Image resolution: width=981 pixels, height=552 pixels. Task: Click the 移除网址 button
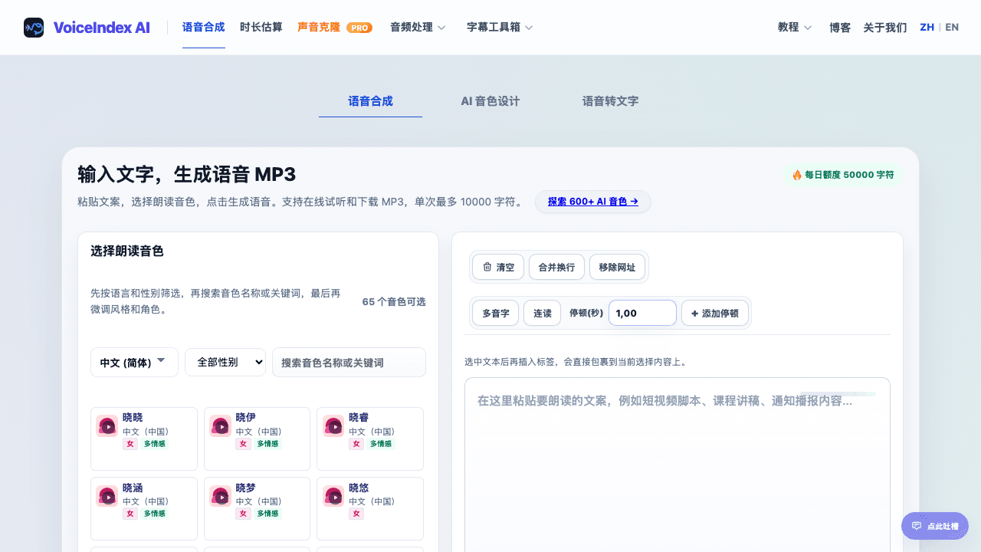(617, 267)
